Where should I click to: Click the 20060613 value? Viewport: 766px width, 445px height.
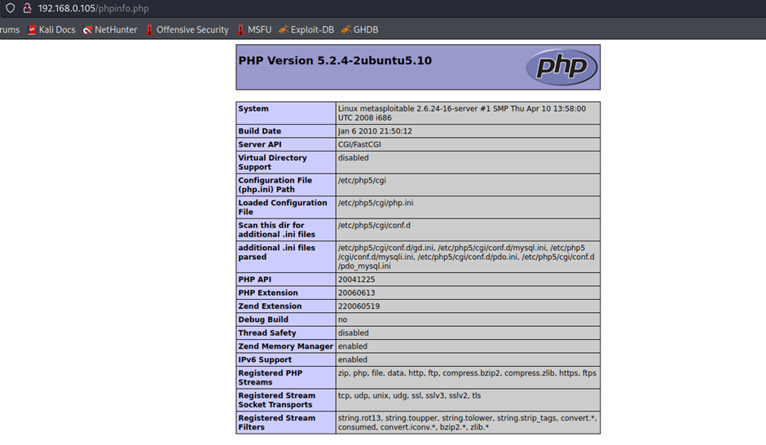357,293
